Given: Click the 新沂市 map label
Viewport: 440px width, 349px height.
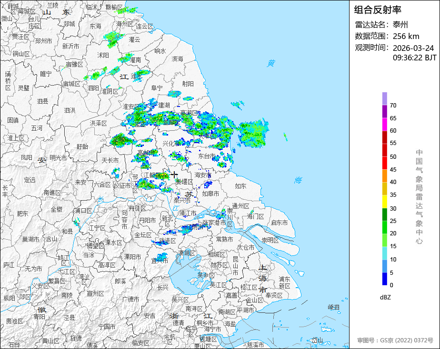Looking at the screenshot, I should 70,46.
